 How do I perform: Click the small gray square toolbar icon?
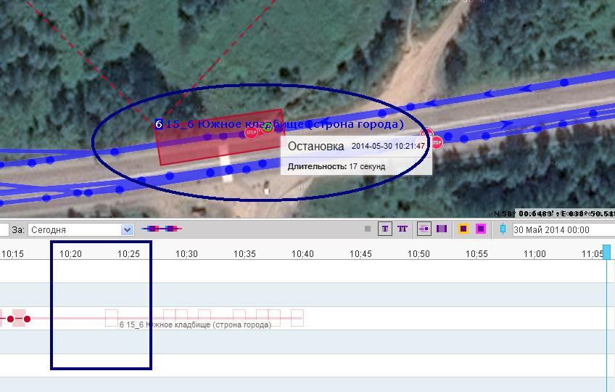click(x=368, y=229)
